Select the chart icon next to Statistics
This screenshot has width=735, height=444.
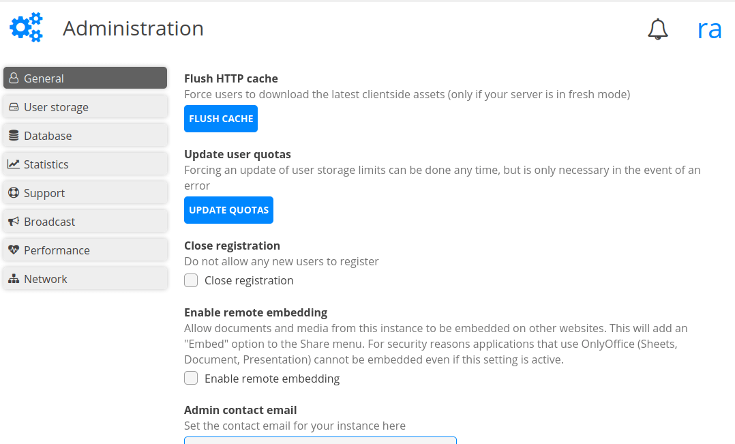[14, 164]
